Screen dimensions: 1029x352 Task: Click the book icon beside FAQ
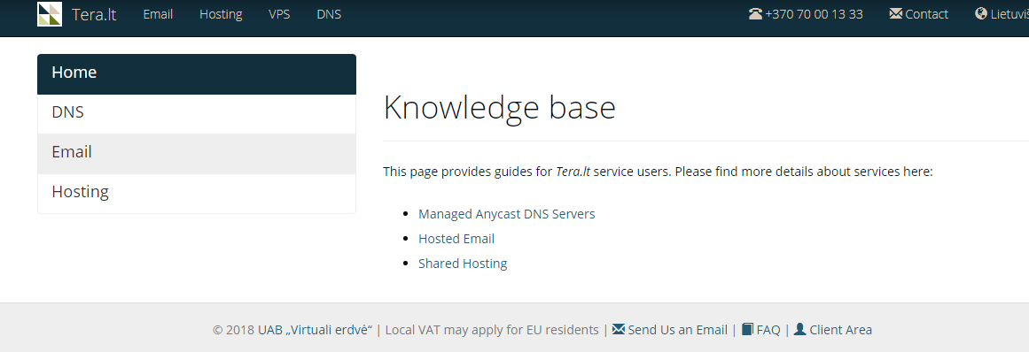[747, 329]
